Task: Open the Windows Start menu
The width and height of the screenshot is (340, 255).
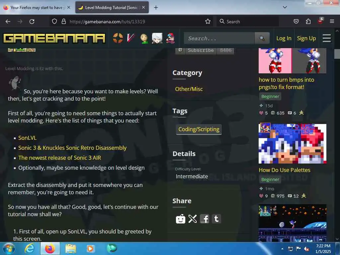Action: (9, 249)
